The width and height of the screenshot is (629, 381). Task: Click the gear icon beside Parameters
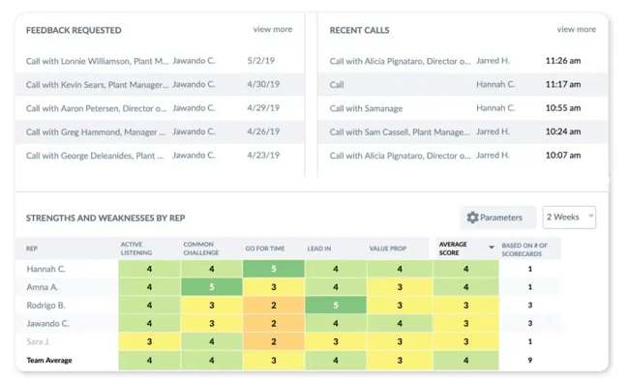coord(472,218)
